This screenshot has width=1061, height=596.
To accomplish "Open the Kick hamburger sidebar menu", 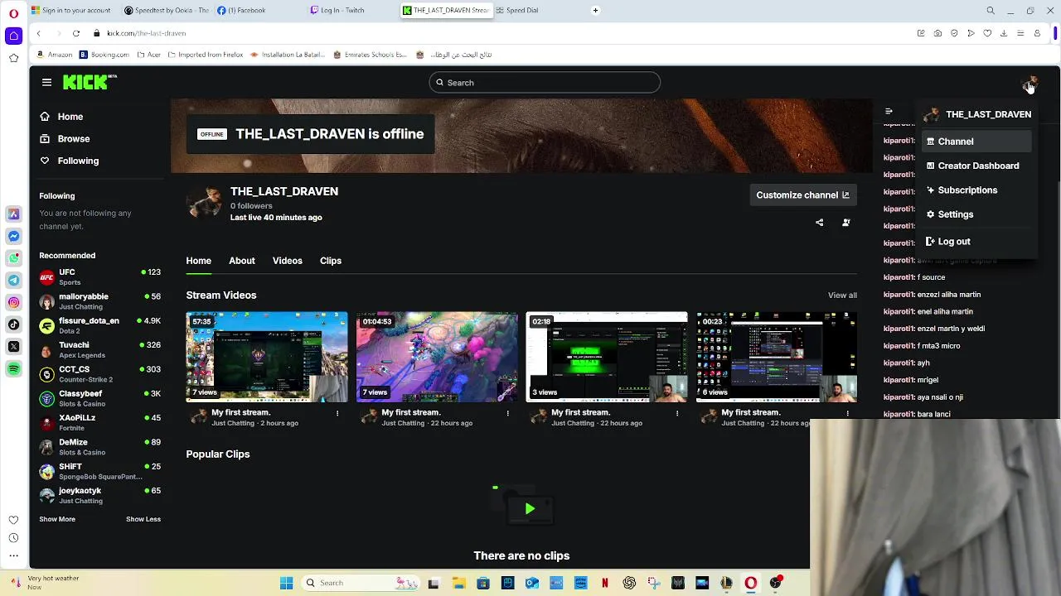I will [46, 82].
